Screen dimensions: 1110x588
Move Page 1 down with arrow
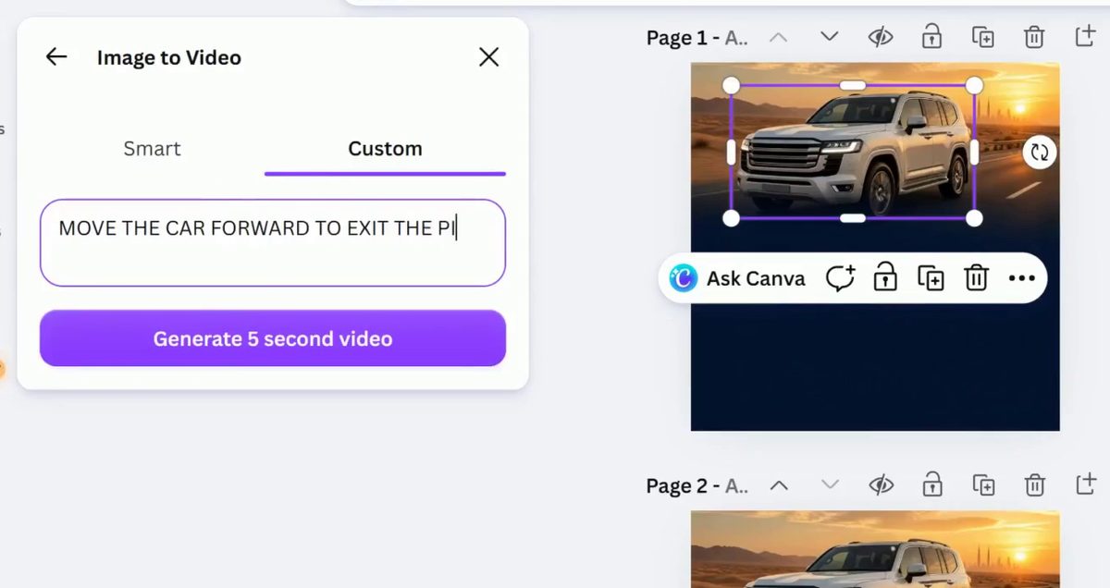(829, 37)
